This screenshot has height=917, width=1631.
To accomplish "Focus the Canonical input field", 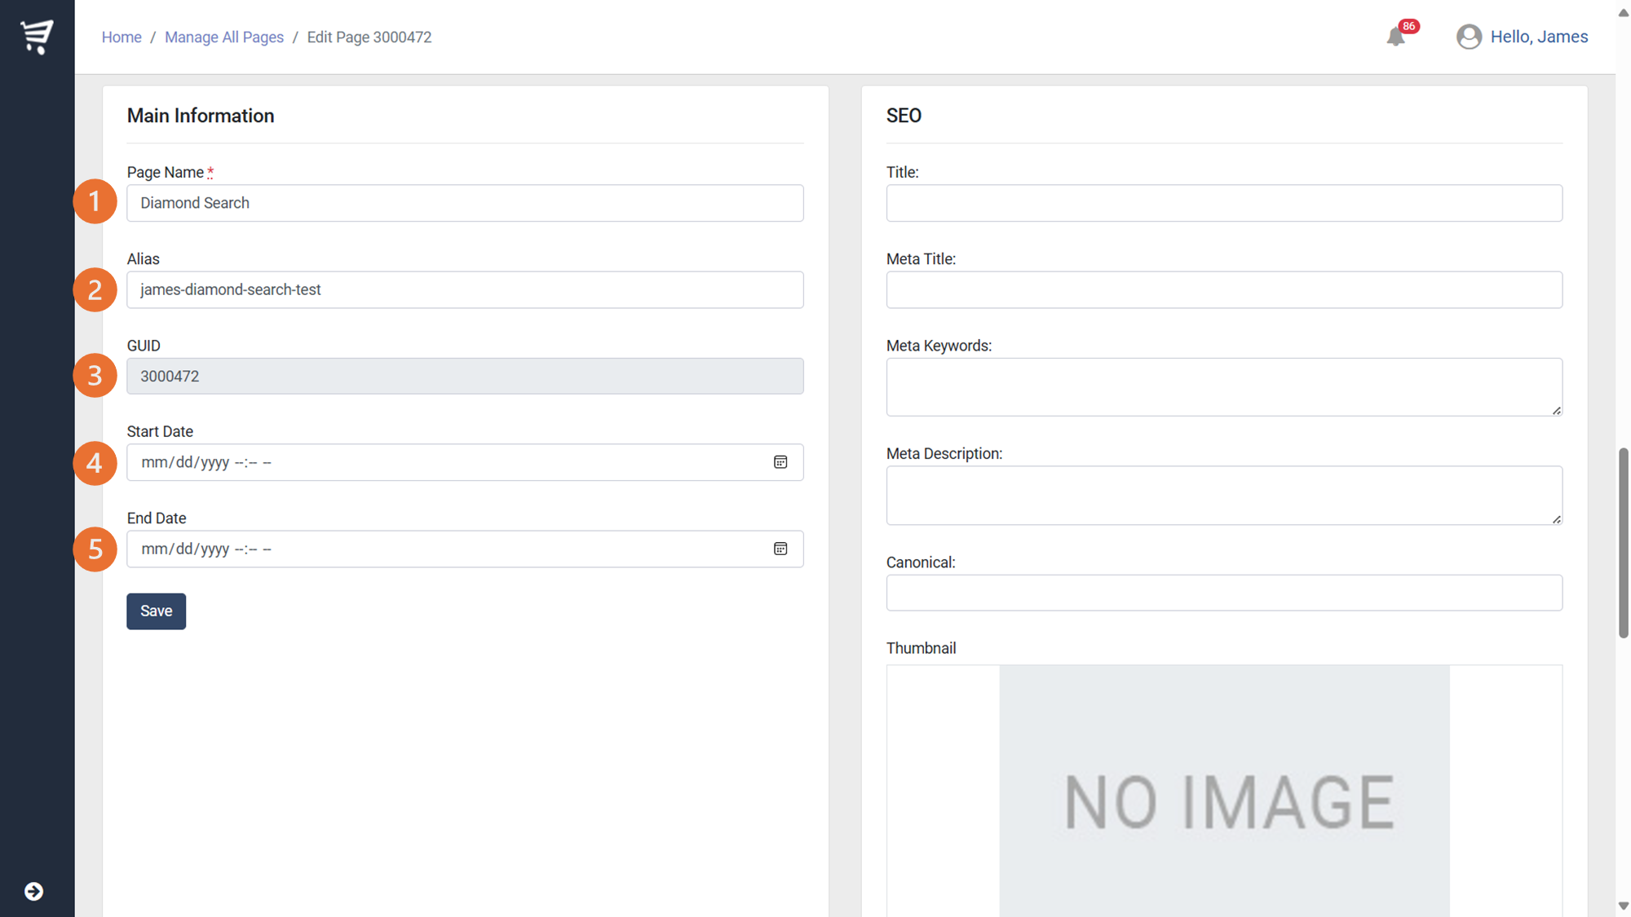I will (1224, 593).
